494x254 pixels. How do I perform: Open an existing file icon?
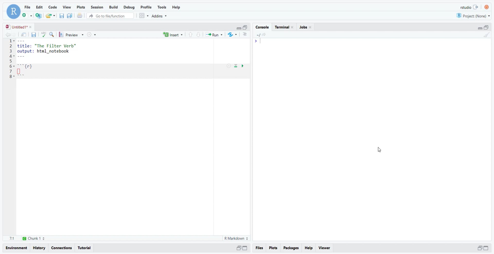click(49, 16)
